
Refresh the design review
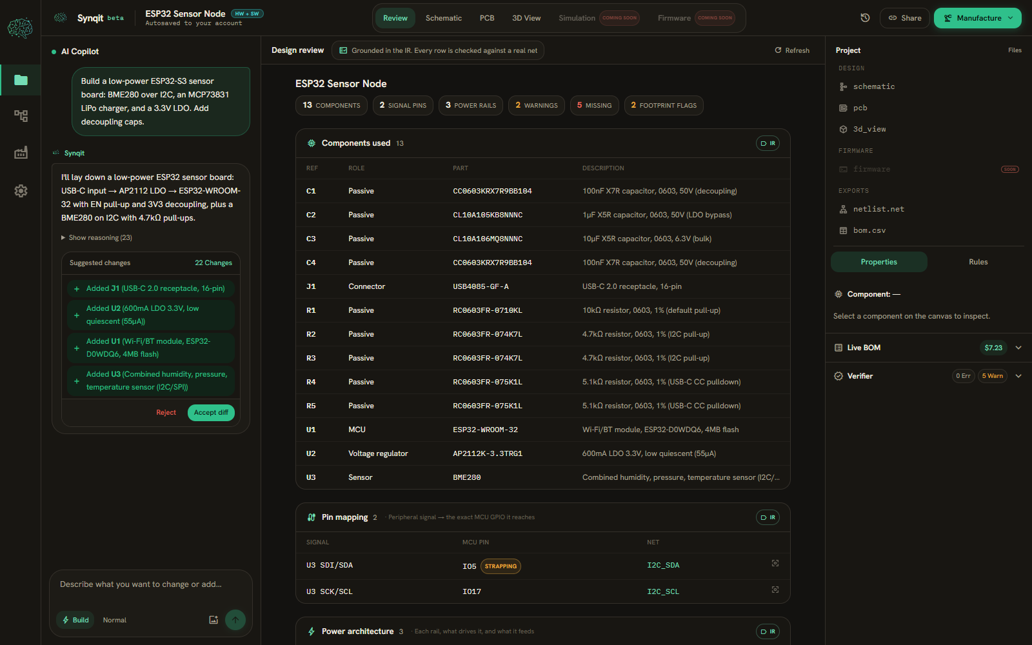[x=792, y=50]
